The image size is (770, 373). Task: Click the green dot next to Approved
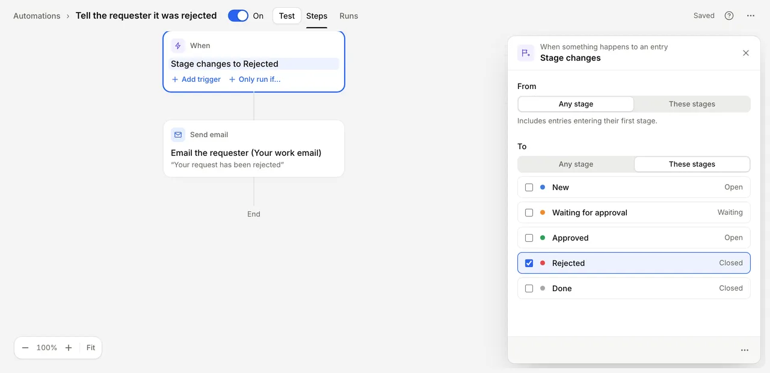(x=543, y=238)
